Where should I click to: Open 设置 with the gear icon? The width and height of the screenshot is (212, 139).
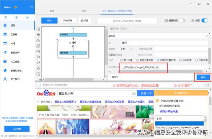(85, 21)
